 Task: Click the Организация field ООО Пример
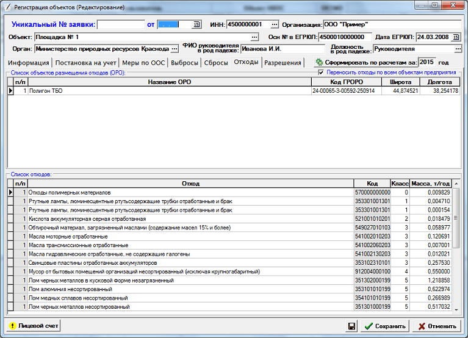coord(392,24)
